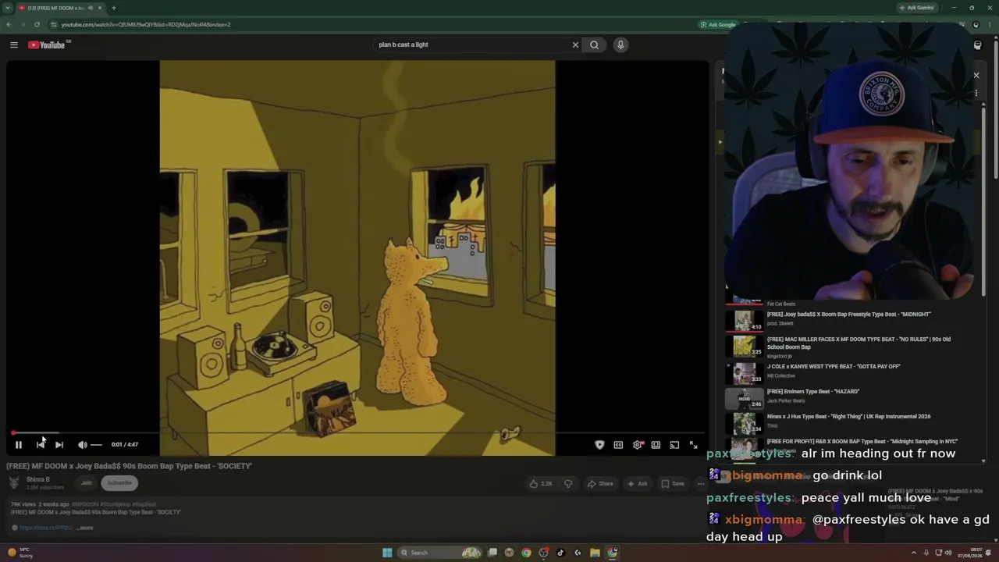
Task: Play 'Midnight Sampling in NYC' beat
Action: (x=862, y=442)
